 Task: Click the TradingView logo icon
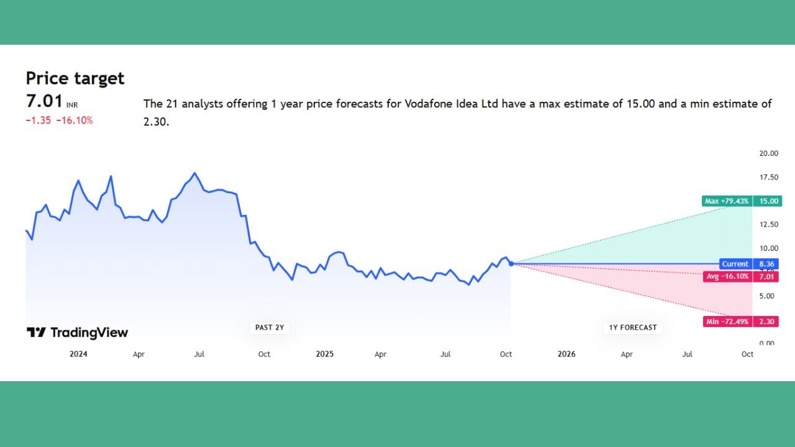[36, 333]
